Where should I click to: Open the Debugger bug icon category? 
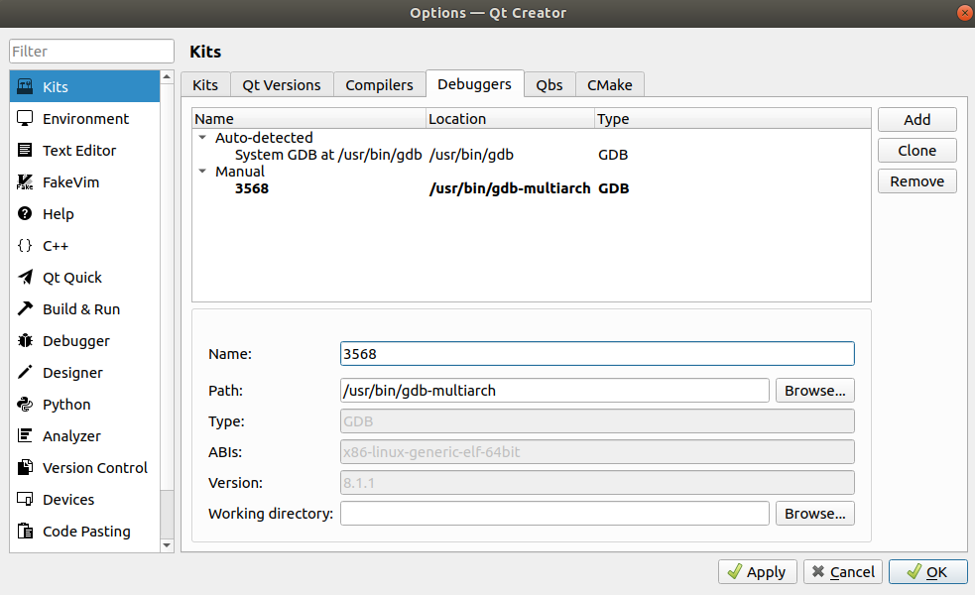(25, 341)
